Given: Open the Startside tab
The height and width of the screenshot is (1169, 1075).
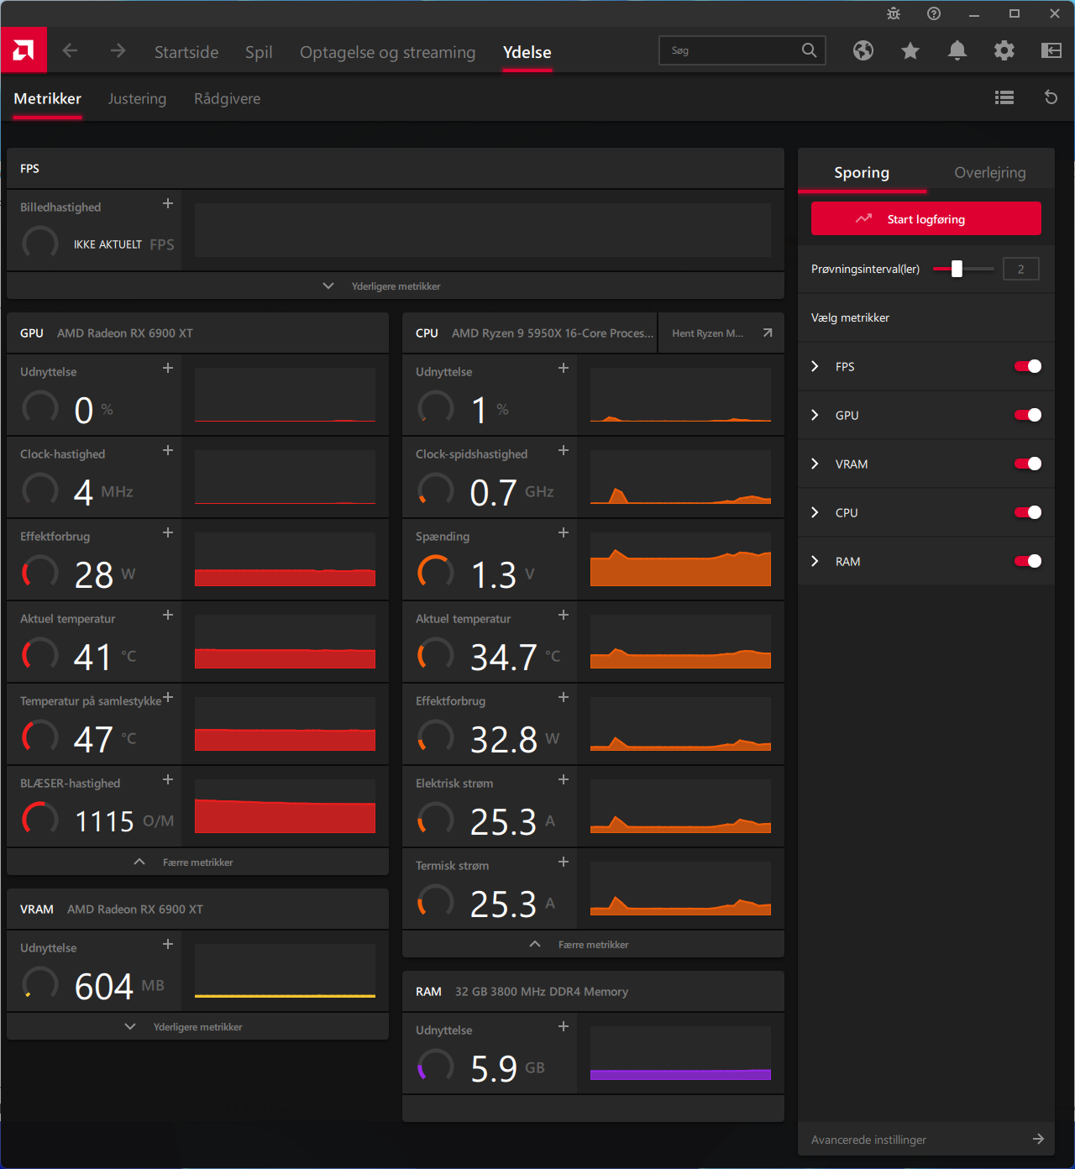Looking at the screenshot, I should coord(186,52).
